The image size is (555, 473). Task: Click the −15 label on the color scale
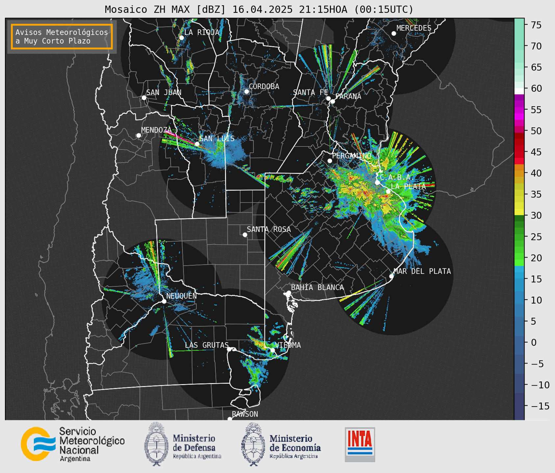pyautogui.click(x=540, y=406)
